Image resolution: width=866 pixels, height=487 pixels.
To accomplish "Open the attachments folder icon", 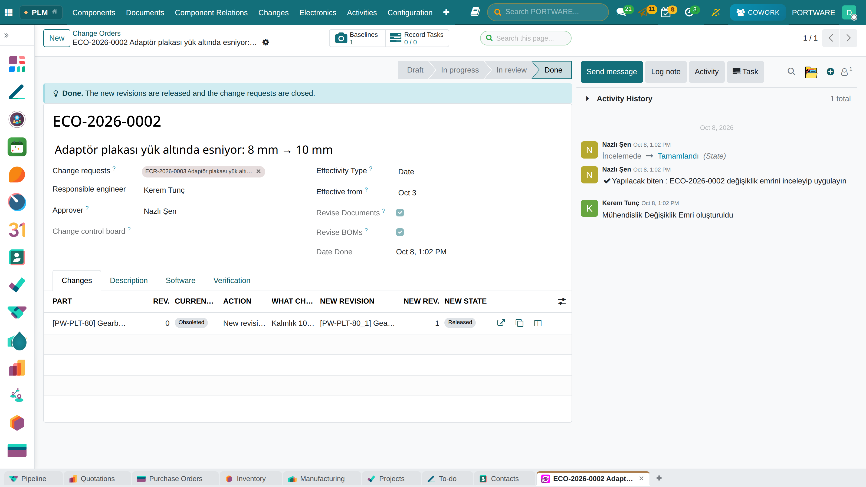I will point(811,72).
